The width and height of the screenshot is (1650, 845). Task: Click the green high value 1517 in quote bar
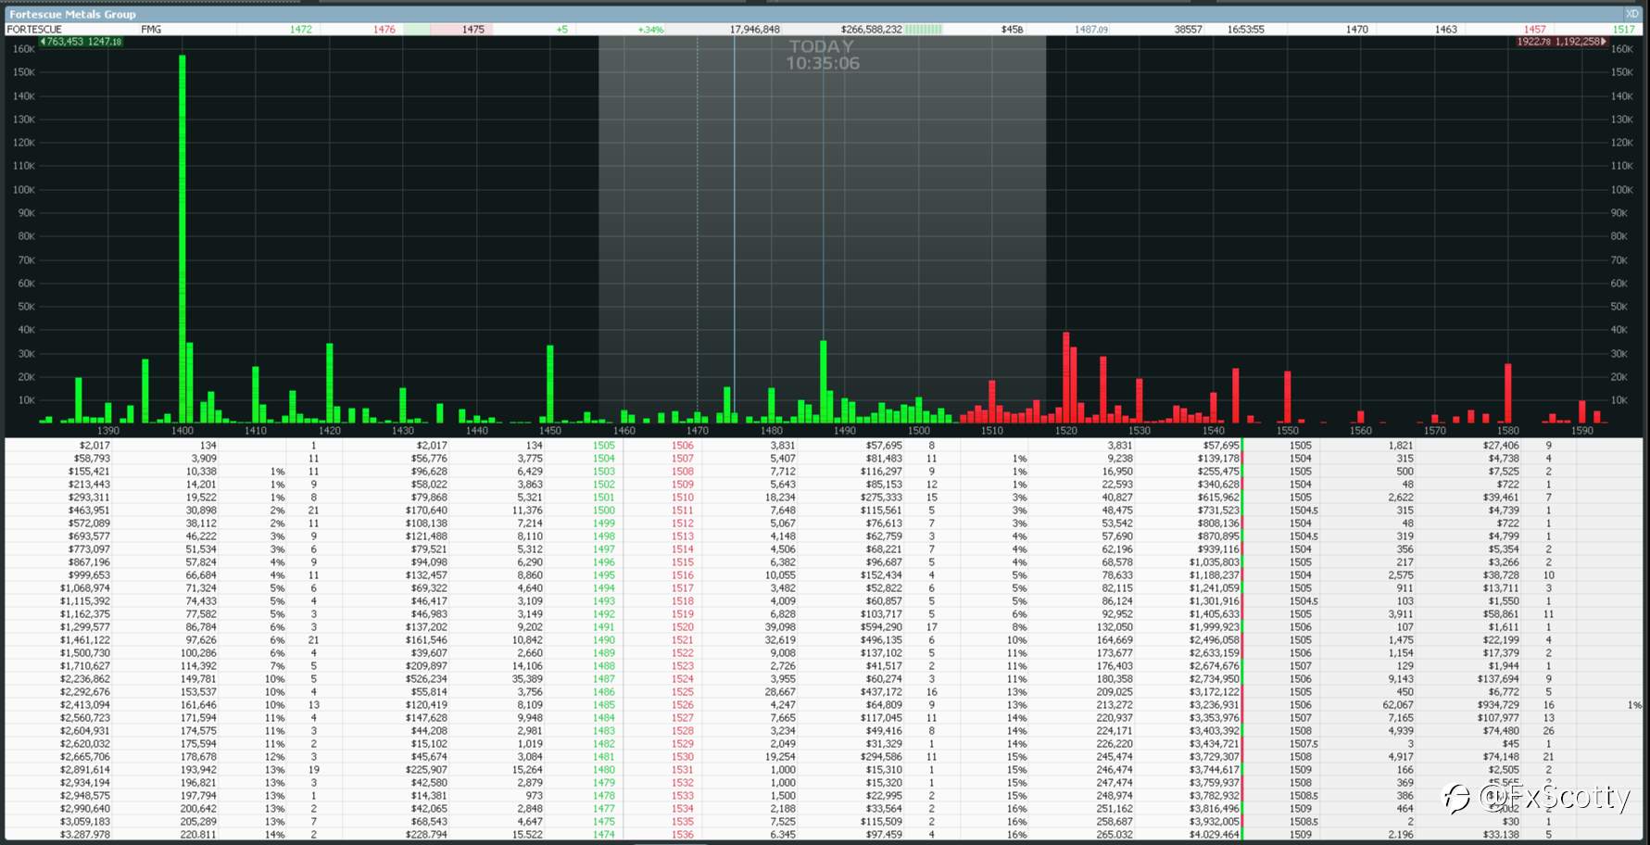(1624, 30)
